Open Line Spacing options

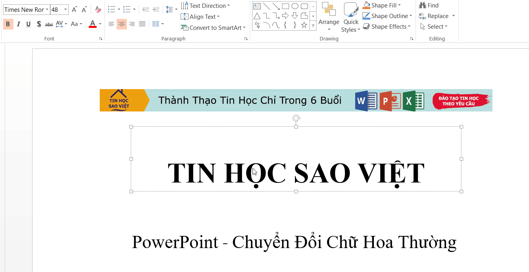tap(171, 9)
